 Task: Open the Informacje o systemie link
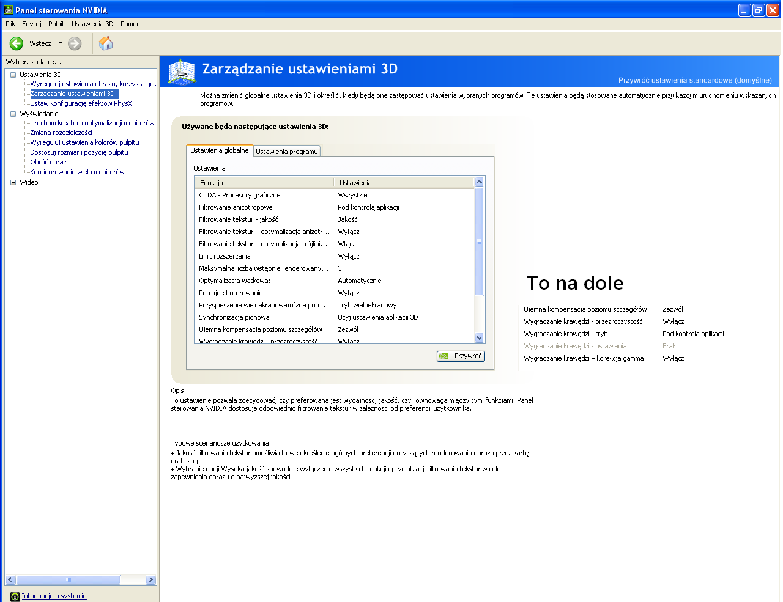(x=54, y=596)
